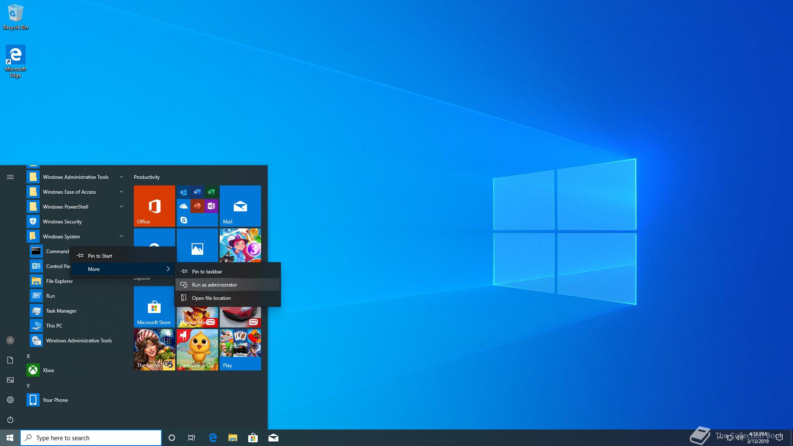Launch Task Manager from the list
This screenshot has height=446, width=793.
(78, 311)
